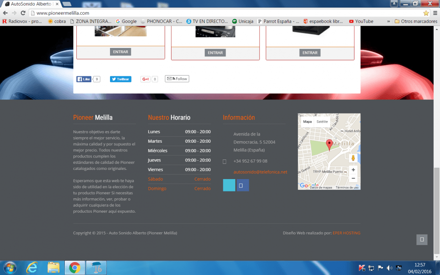Click the Follow email button
Image resolution: width=440 pixels, height=275 pixels.
pyautogui.click(x=177, y=79)
